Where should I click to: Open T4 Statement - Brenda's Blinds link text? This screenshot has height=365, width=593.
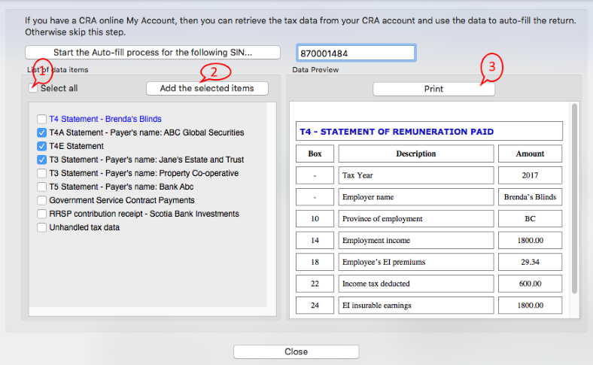105,119
